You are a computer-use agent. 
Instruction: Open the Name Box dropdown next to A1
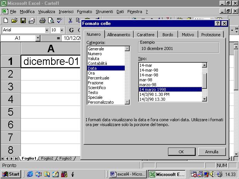point(38,38)
